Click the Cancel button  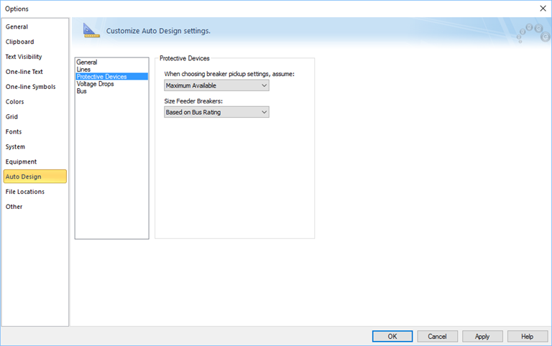click(437, 336)
